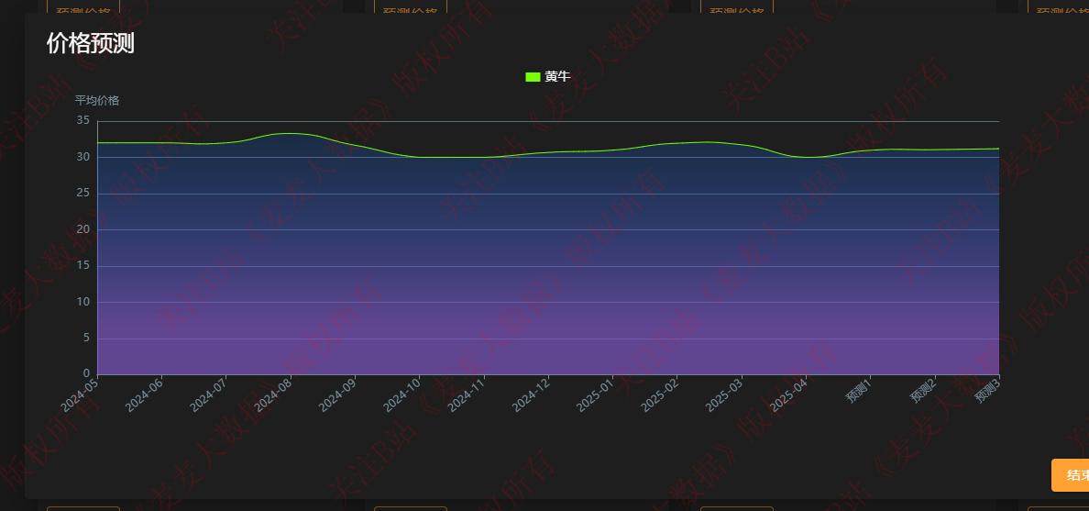Click the 35 y-axis value
Screen dimensions: 1089x511
(x=82, y=121)
